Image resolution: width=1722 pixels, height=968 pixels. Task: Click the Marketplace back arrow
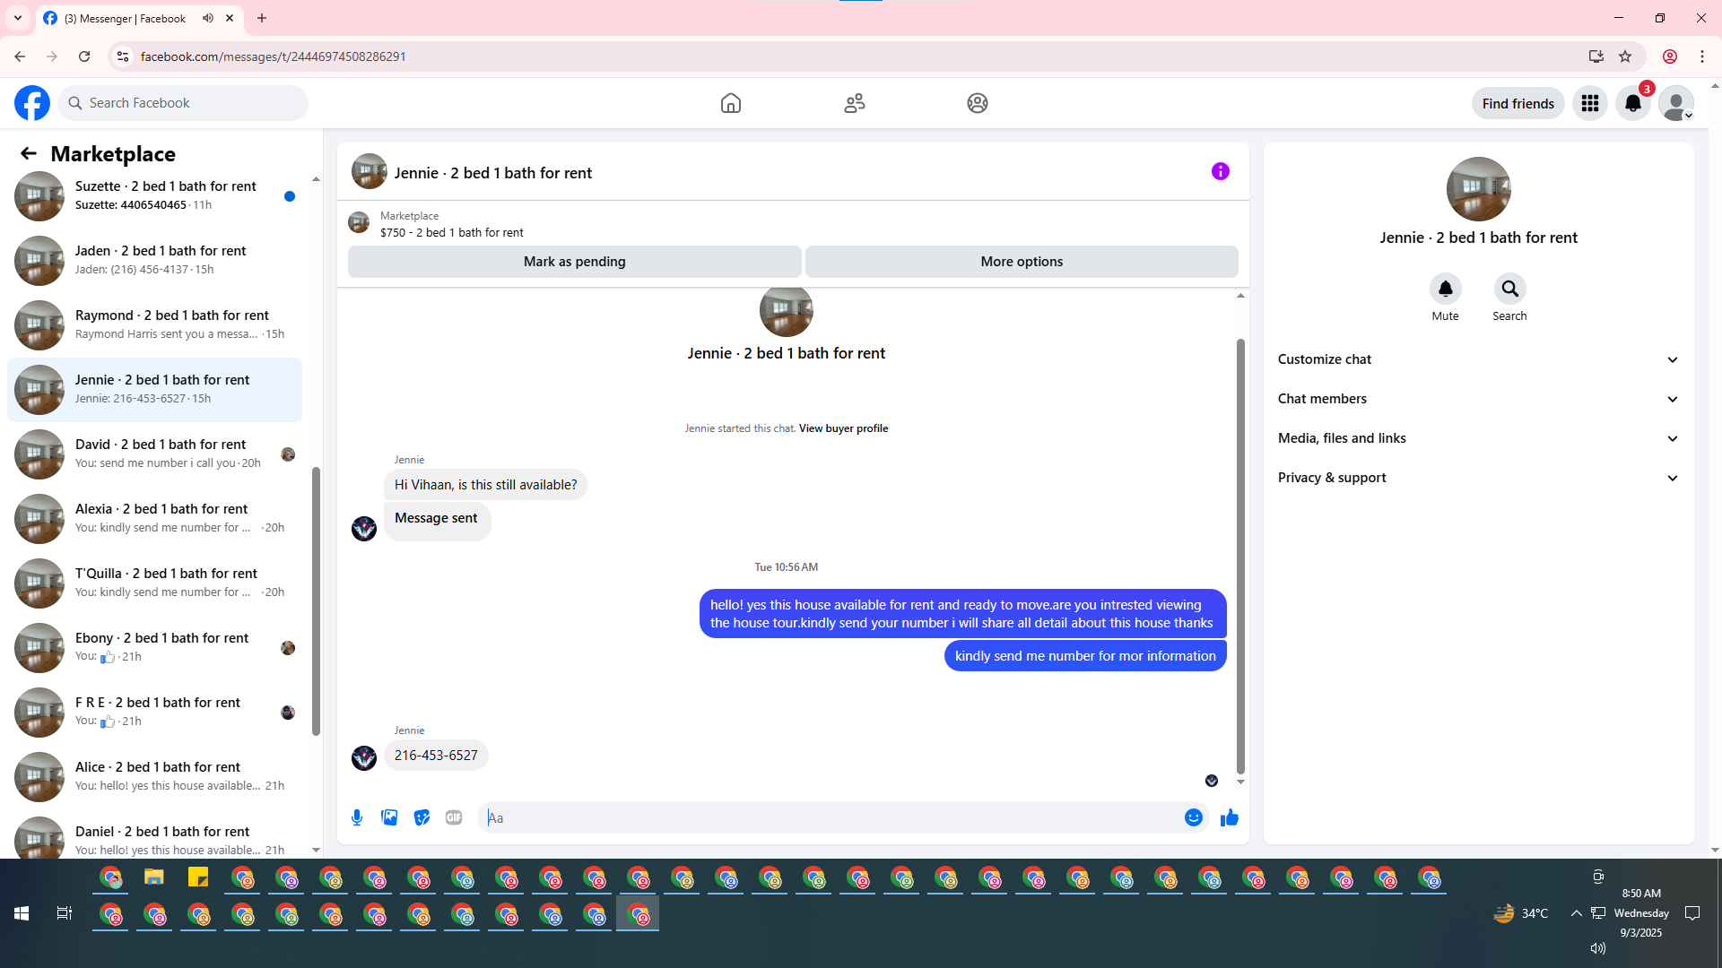pos(29,153)
